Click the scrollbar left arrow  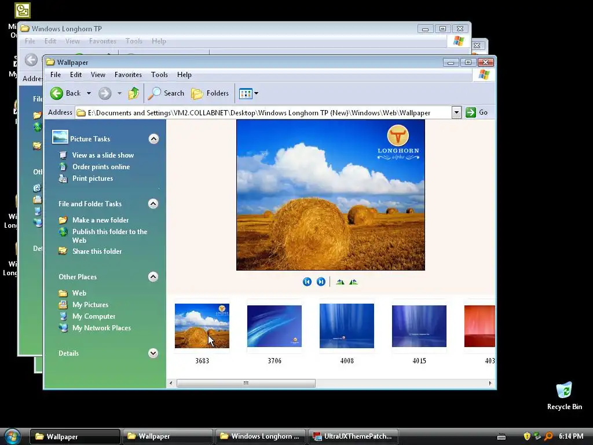pos(171,383)
